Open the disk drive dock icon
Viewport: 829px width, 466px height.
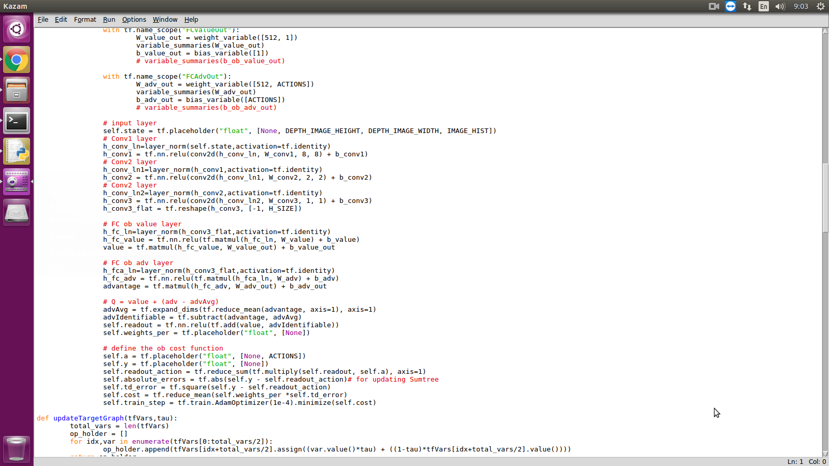tap(17, 212)
